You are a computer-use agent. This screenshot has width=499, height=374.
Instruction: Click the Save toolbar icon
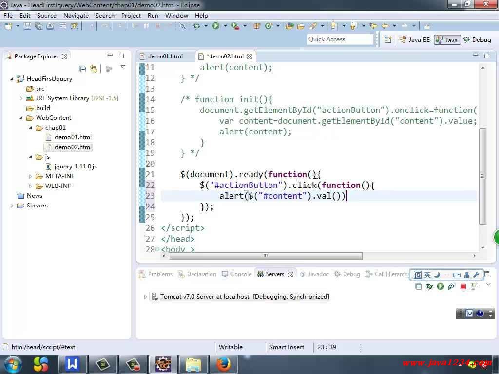point(27,26)
